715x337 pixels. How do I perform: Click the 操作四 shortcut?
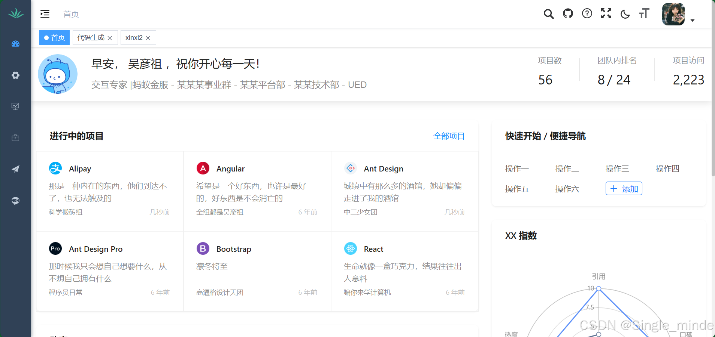(667, 169)
